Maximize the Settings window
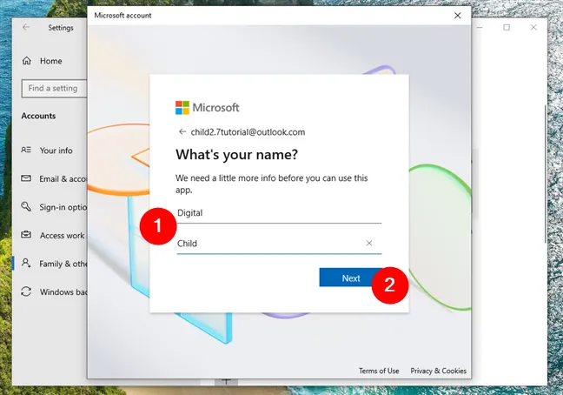Image resolution: width=563 pixels, height=395 pixels. click(x=507, y=27)
